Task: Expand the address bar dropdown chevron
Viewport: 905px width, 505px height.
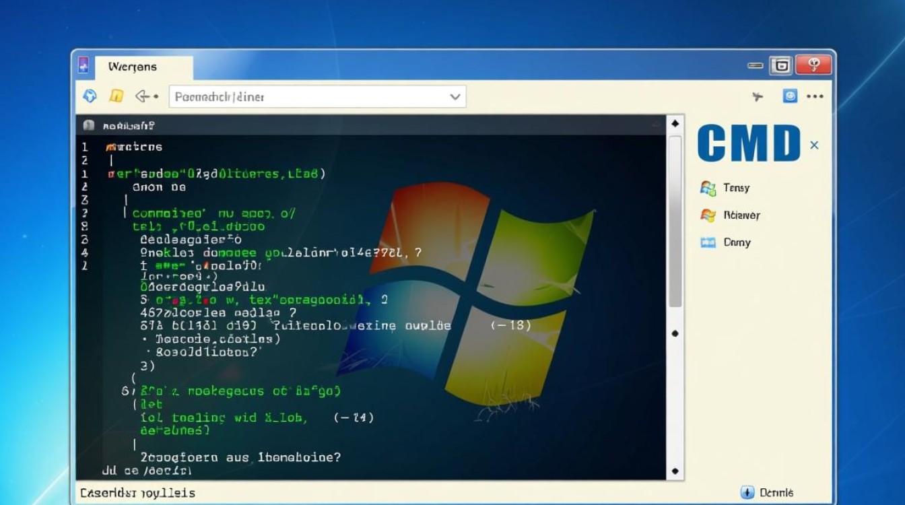Action: [x=455, y=97]
